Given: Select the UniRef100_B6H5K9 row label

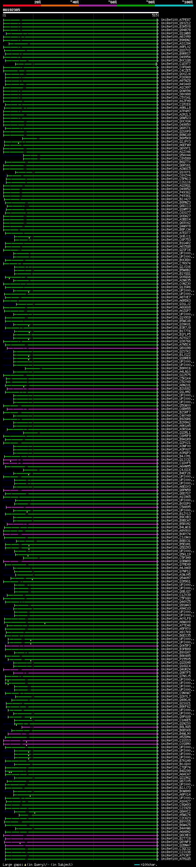Looking at the screenshot, I should point(176,138).
